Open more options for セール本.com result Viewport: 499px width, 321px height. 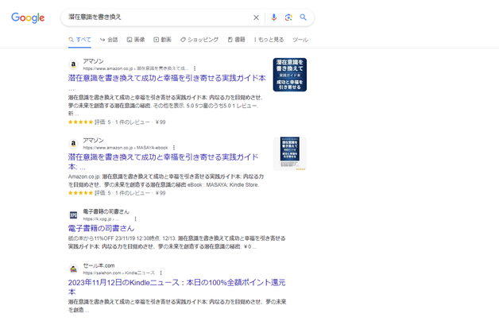[161, 273]
